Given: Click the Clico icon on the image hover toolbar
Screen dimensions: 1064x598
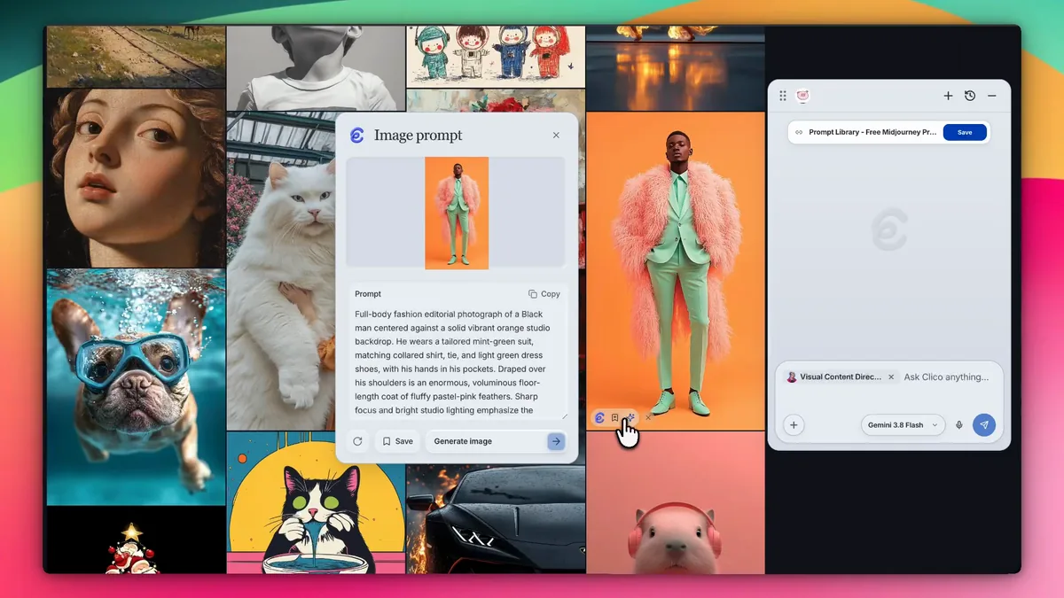Looking at the screenshot, I should point(599,417).
